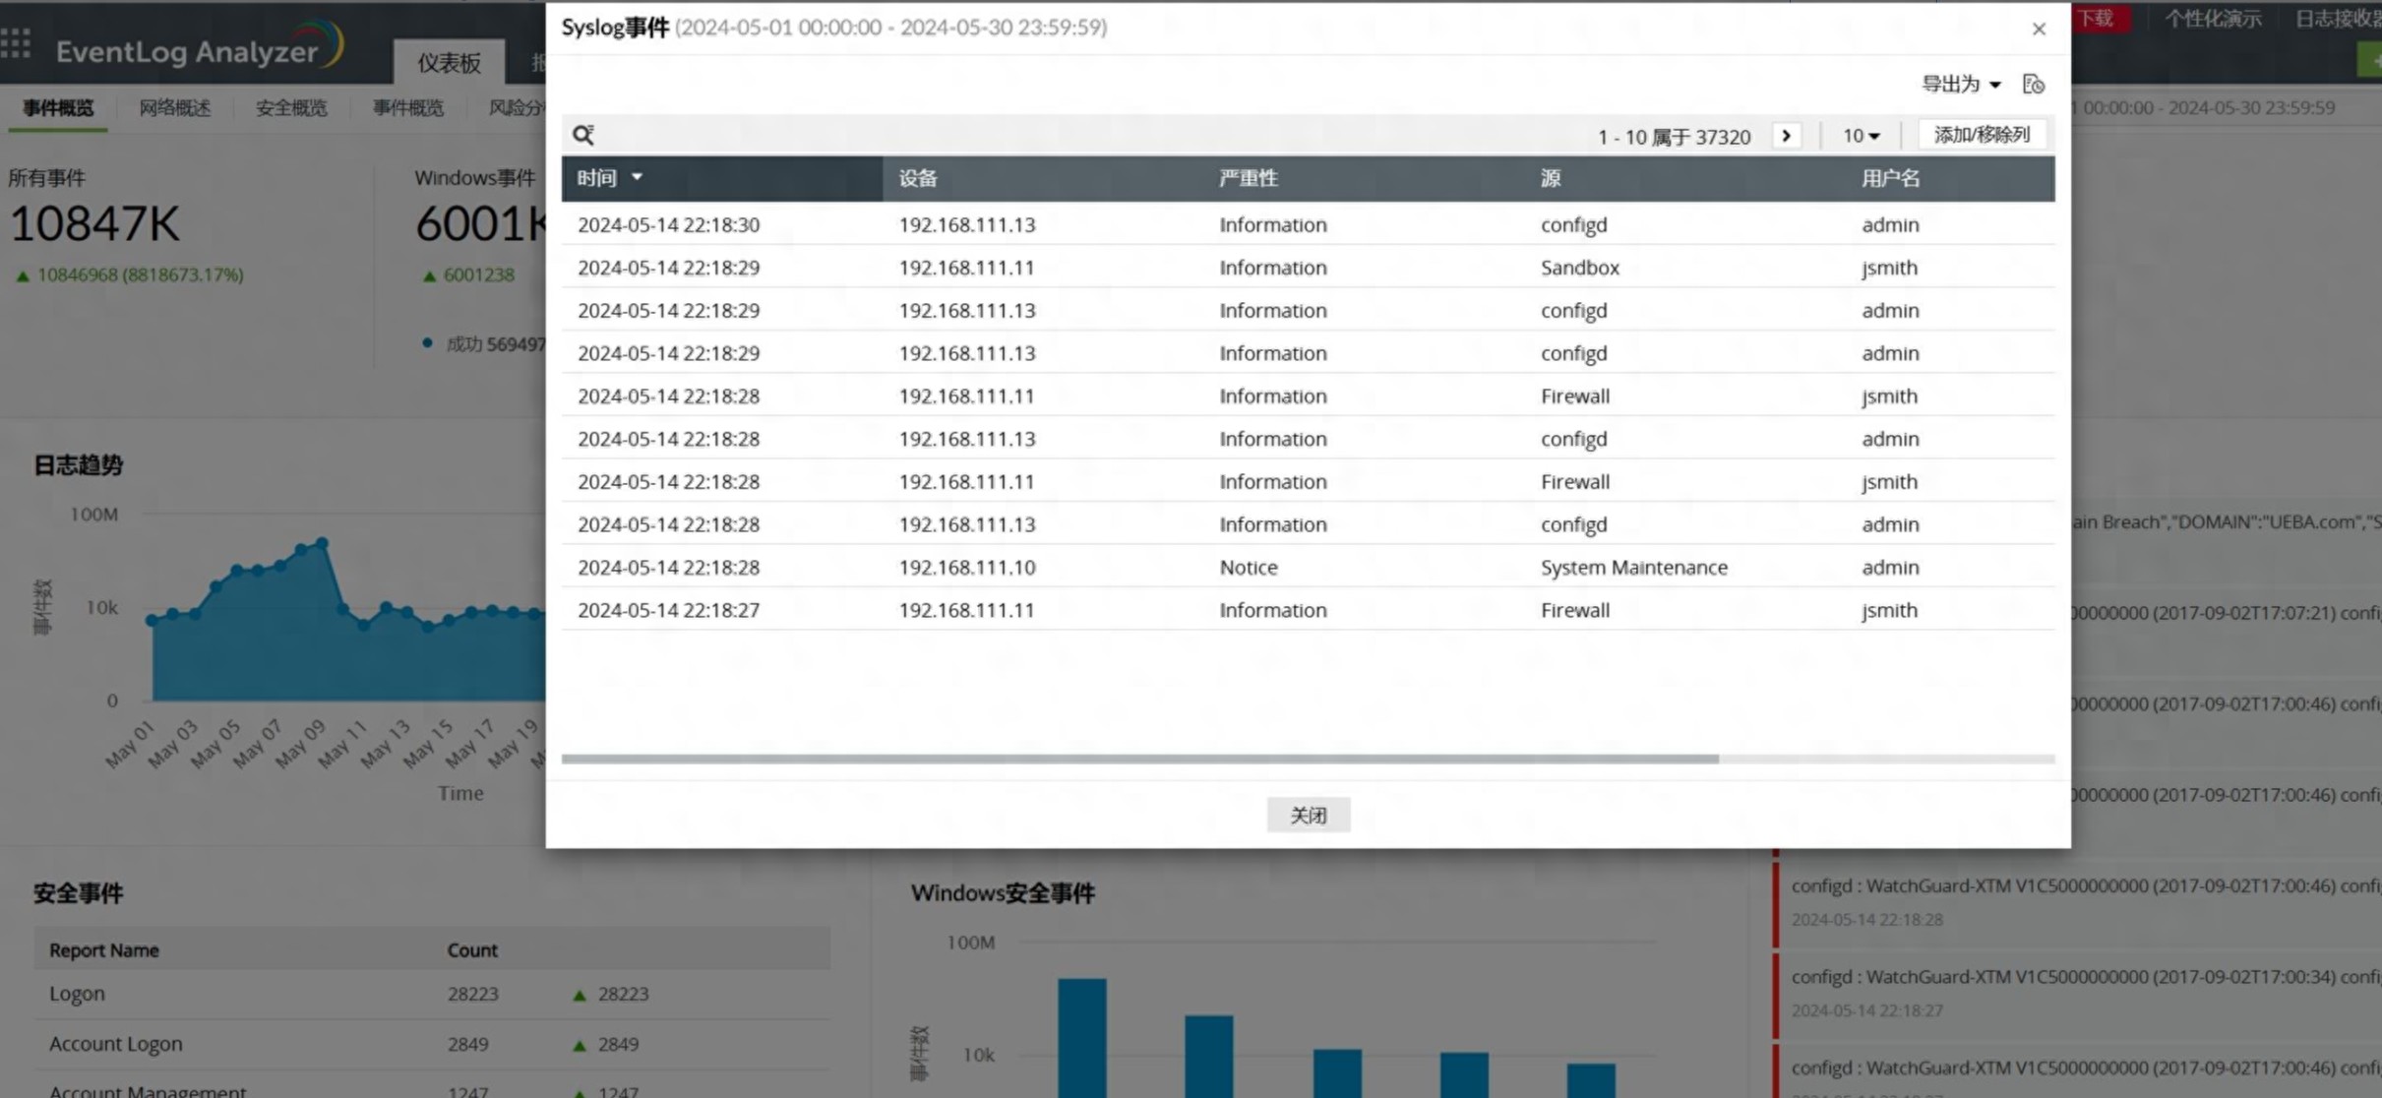Switch to the 仪表板 tab
Viewport: 2382px width, 1098px height.
449,63
